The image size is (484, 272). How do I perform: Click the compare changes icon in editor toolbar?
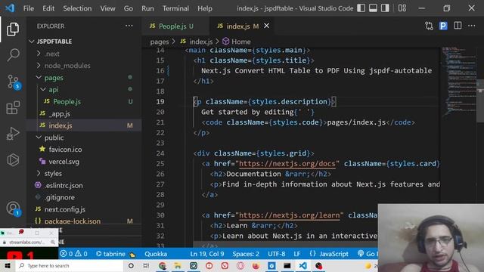pyautogui.click(x=429, y=26)
